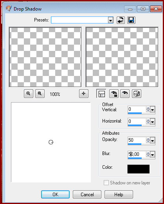Image resolution: width=164 pixels, height=204 pixels.
Task: Open Blur slider dropdown arrow
Action: point(152,154)
